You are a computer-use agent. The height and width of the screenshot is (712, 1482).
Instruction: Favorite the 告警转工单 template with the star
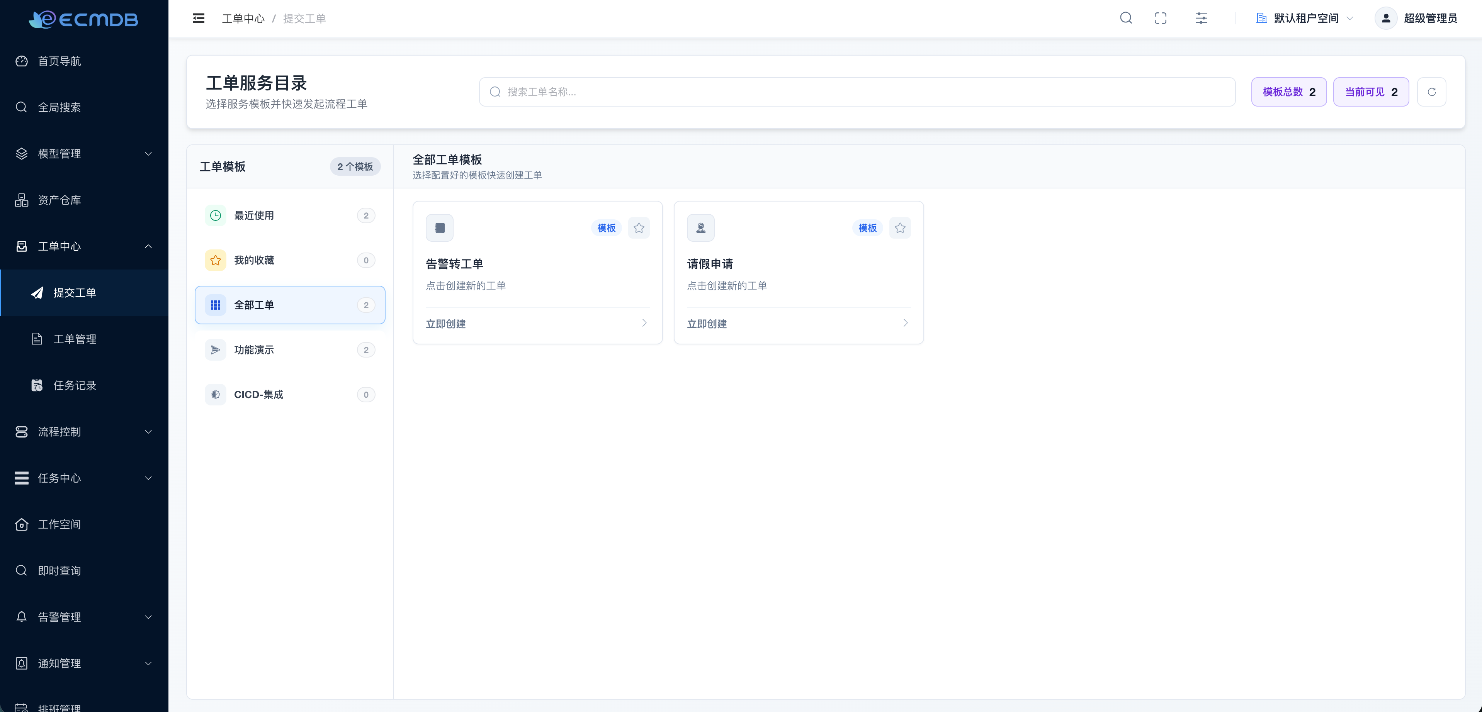coord(639,228)
